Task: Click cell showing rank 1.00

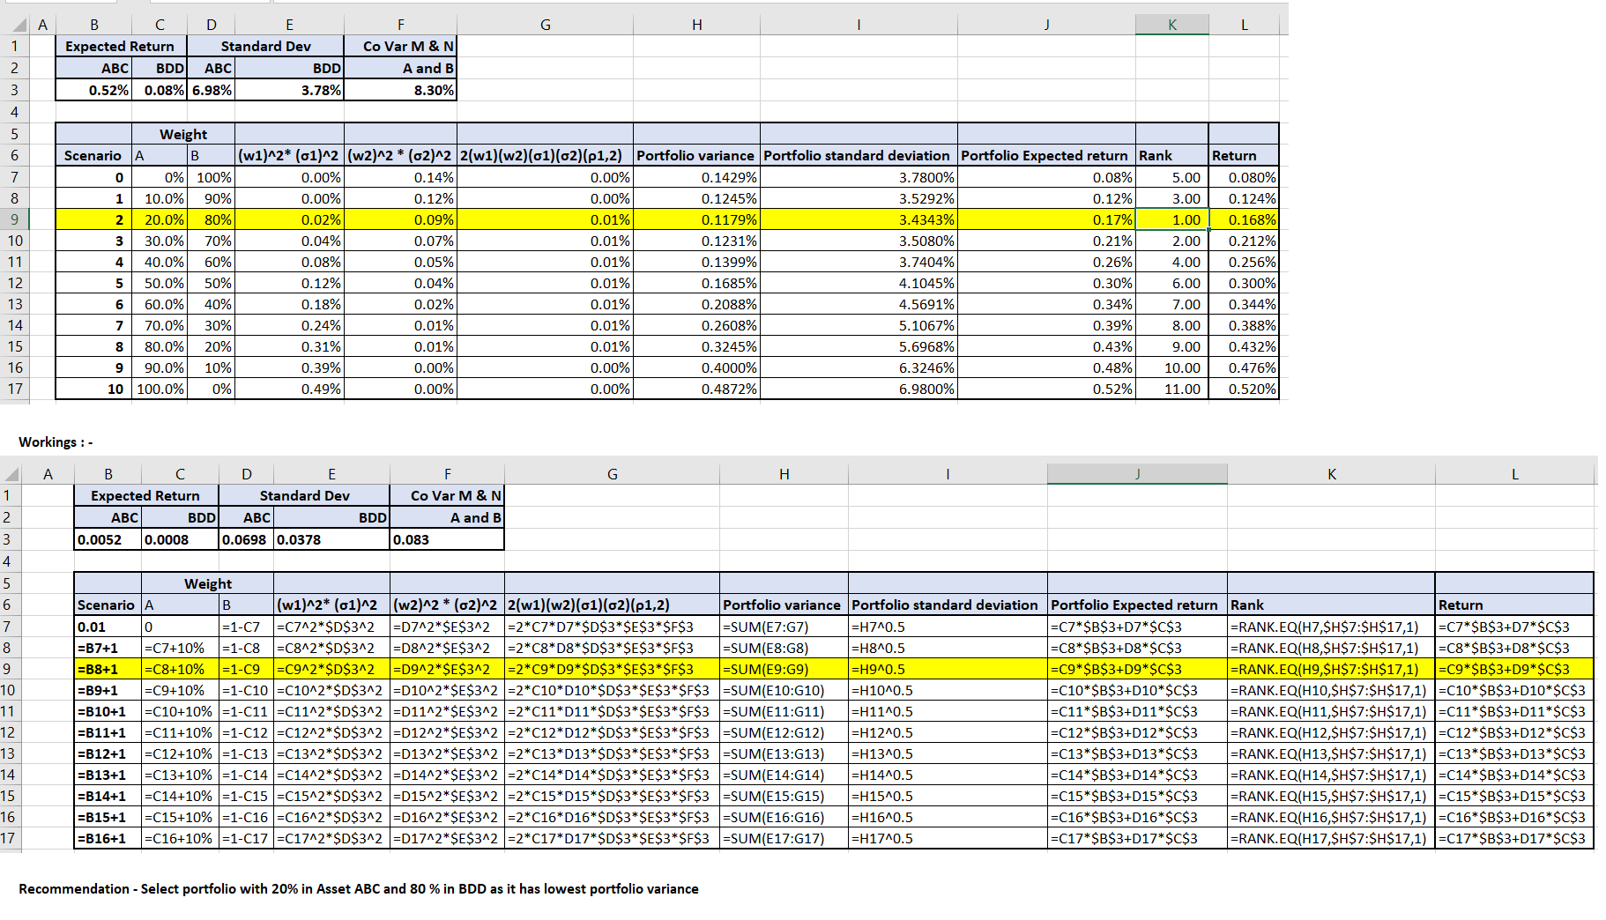Action: pos(1172,219)
